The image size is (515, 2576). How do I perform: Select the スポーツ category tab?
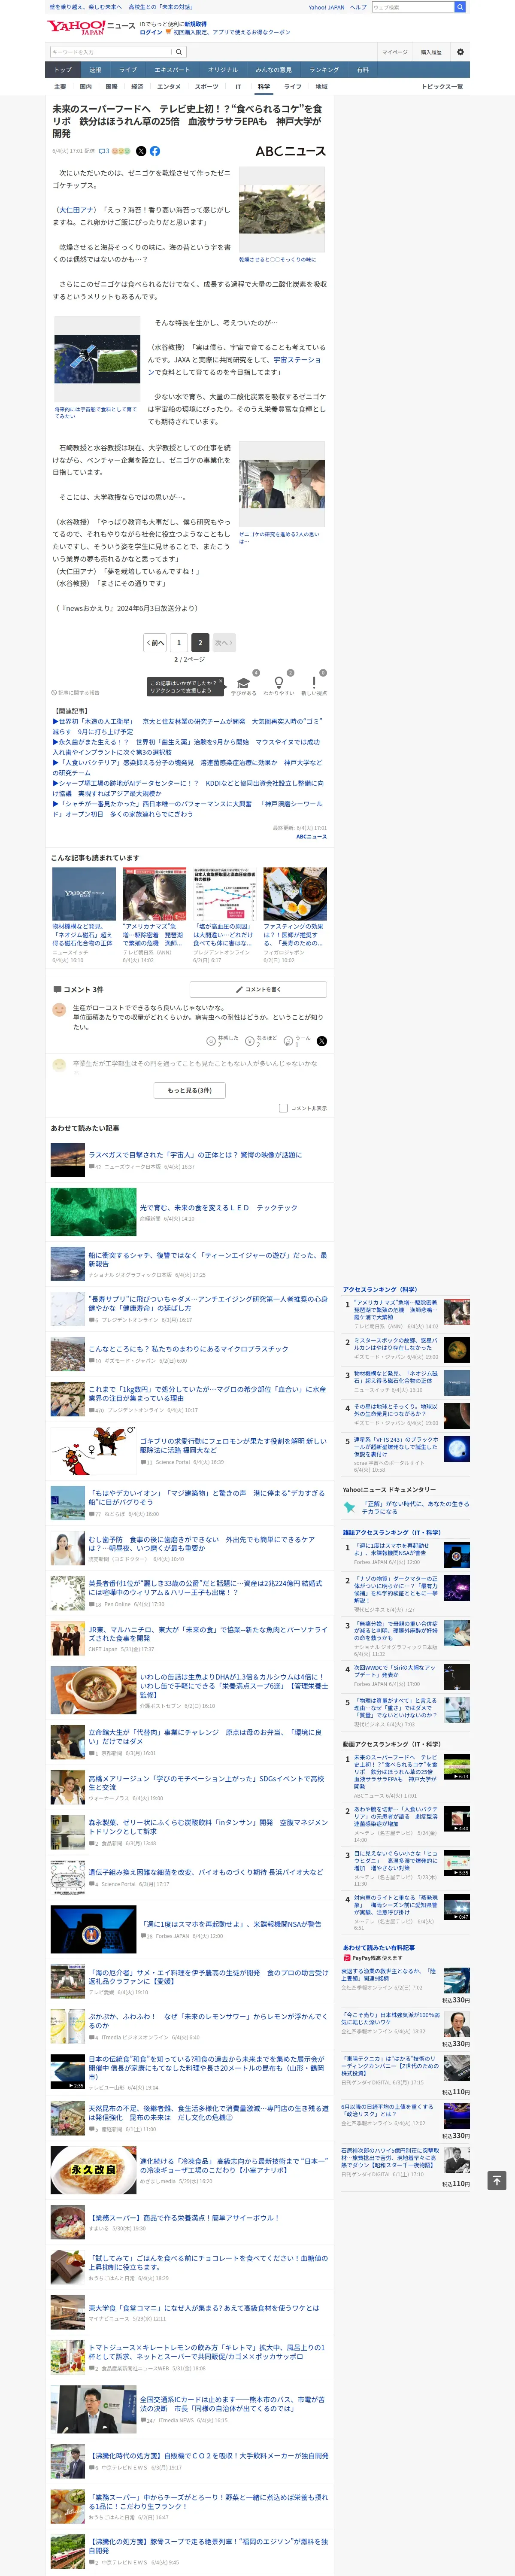[206, 87]
